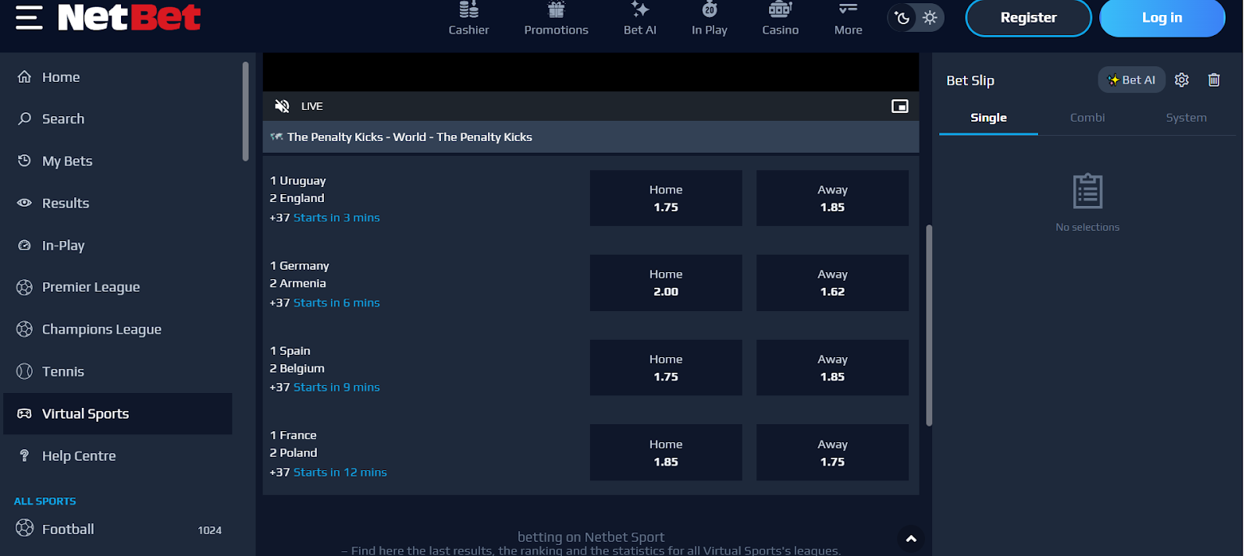Select Virtual Sports in the sidebar
The height and width of the screenshot is (556, 1249).
[x=118, y=413]
